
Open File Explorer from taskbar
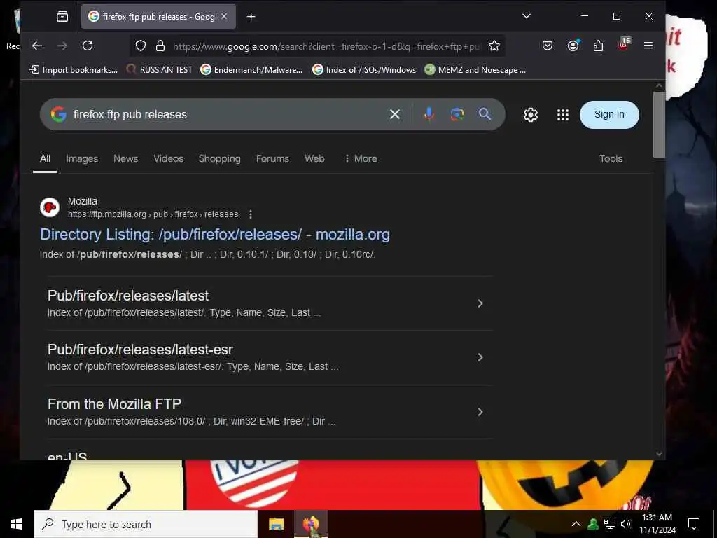(x=276, y=524)
